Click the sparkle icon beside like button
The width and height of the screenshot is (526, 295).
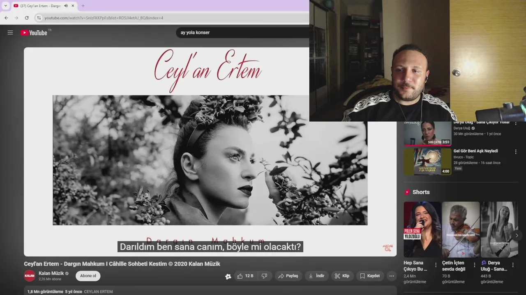(228, 277)
